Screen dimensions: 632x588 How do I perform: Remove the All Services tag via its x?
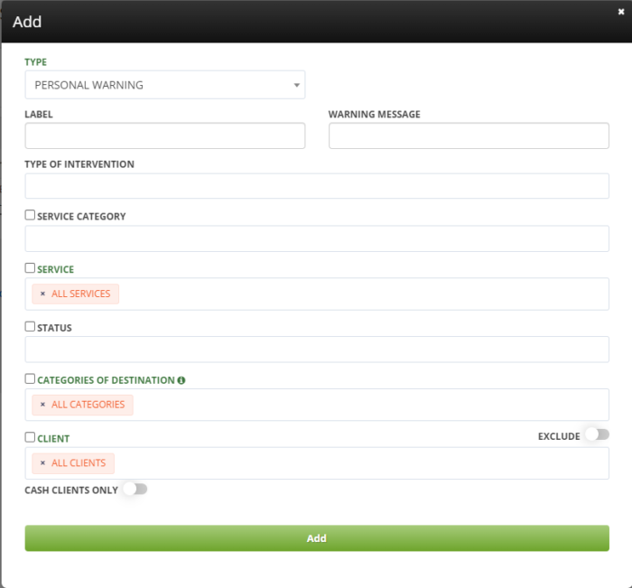click(42, 294)
